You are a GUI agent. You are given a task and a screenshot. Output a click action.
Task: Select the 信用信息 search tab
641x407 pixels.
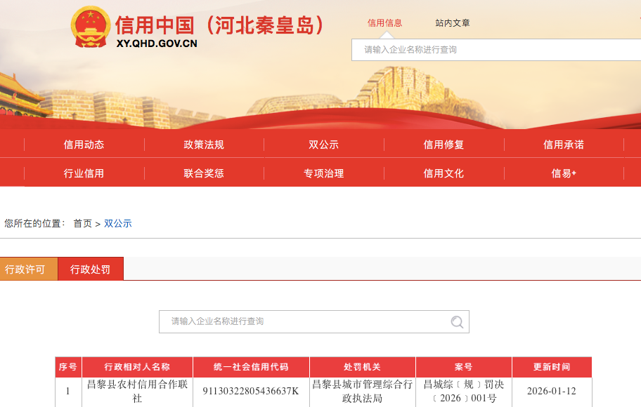[384, 23]
